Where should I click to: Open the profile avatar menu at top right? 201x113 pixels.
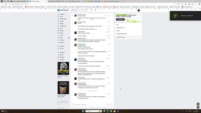139,10
